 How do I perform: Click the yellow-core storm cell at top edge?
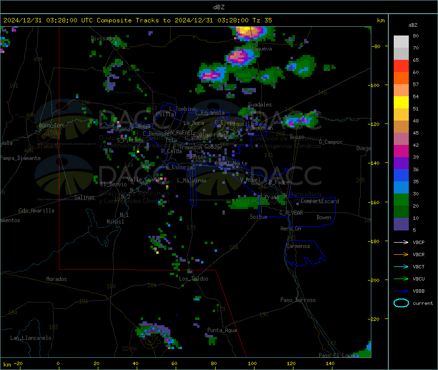(250, 33)
